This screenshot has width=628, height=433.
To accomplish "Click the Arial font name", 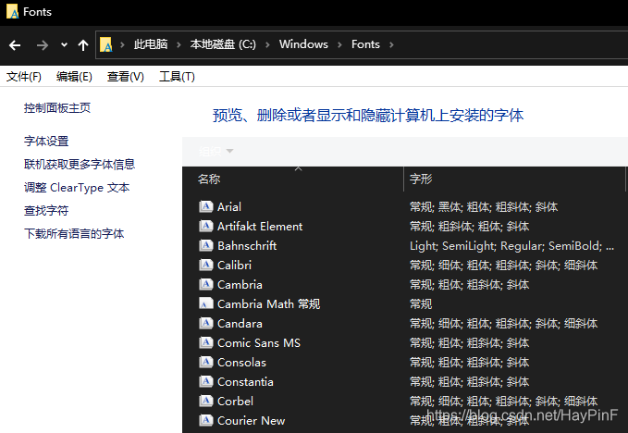I will point(229,206).
